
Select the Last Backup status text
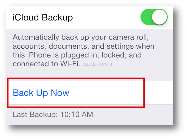pyautogui.click(x=53, y=114)
